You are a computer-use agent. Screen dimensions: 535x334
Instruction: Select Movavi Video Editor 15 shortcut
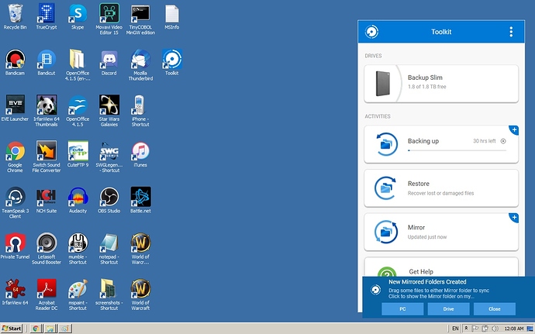(109, 19)
